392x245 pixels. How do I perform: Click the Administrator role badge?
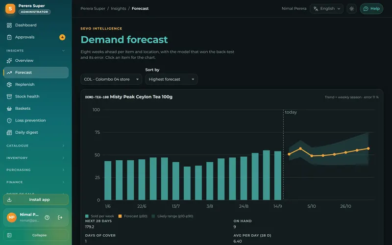click(x=34, y=12)
